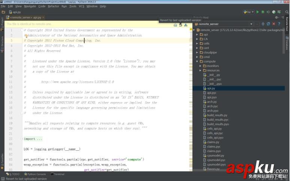Open the 'he' run configuration dropdown
Screen dimensions: 290x181
tap(248, 12)
